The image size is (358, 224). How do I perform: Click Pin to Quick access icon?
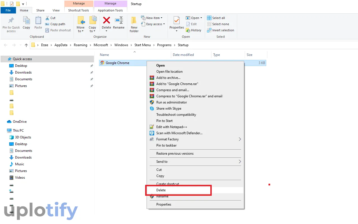(x=11, y=21)
